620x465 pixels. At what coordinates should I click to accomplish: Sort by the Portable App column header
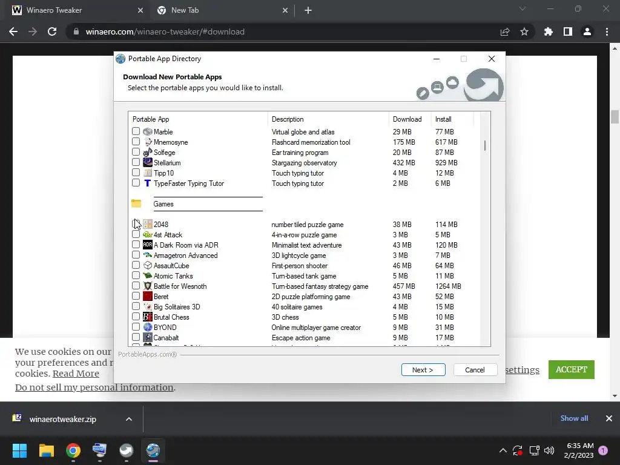(198, 119)
